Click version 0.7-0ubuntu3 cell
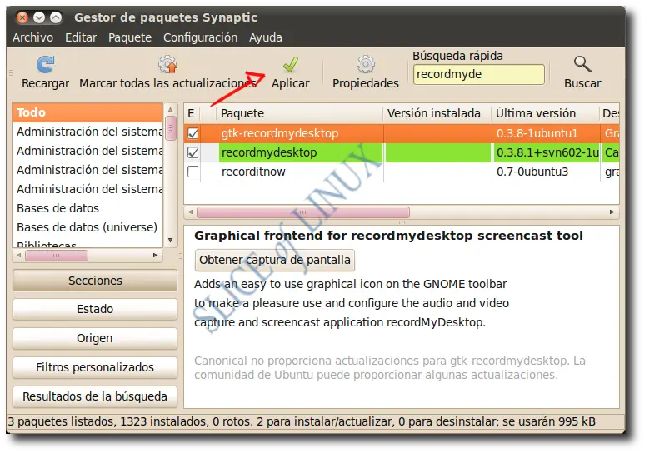Viewport: 645px width, 453px height. (532, 172)
